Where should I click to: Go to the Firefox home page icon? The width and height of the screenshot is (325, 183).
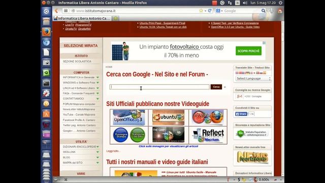point(280,11)
